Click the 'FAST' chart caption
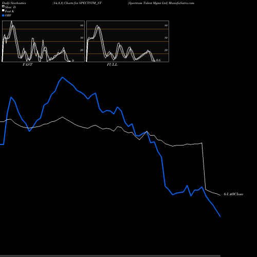Screen dimensions: 257x257 27,65
